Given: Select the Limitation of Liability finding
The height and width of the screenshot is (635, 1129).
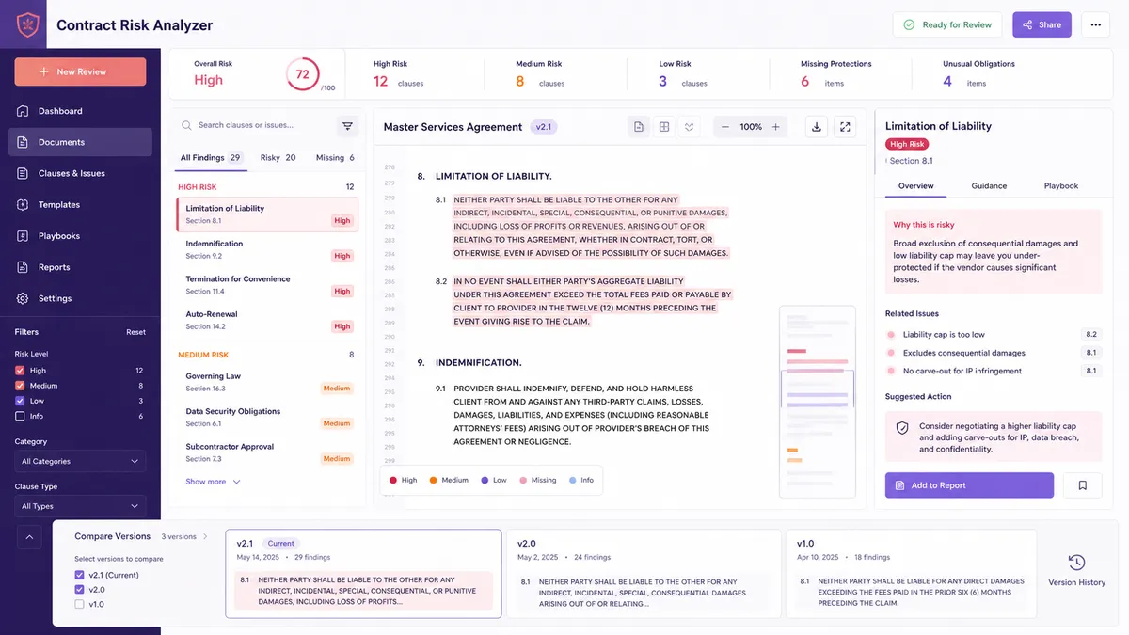Looking at the screenshot, I should 267,214.
